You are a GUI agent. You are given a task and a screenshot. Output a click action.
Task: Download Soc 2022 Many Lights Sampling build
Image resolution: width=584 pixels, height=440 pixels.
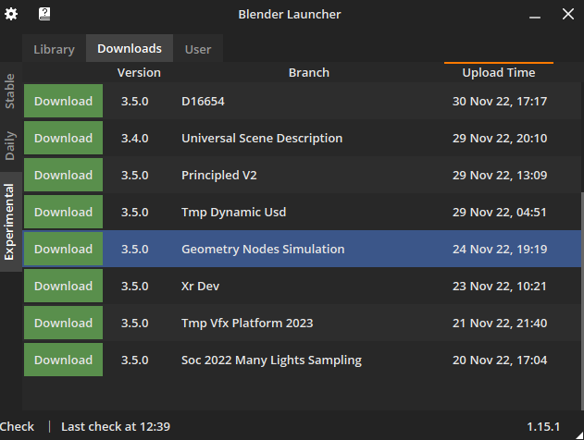[x=63, y=360]
